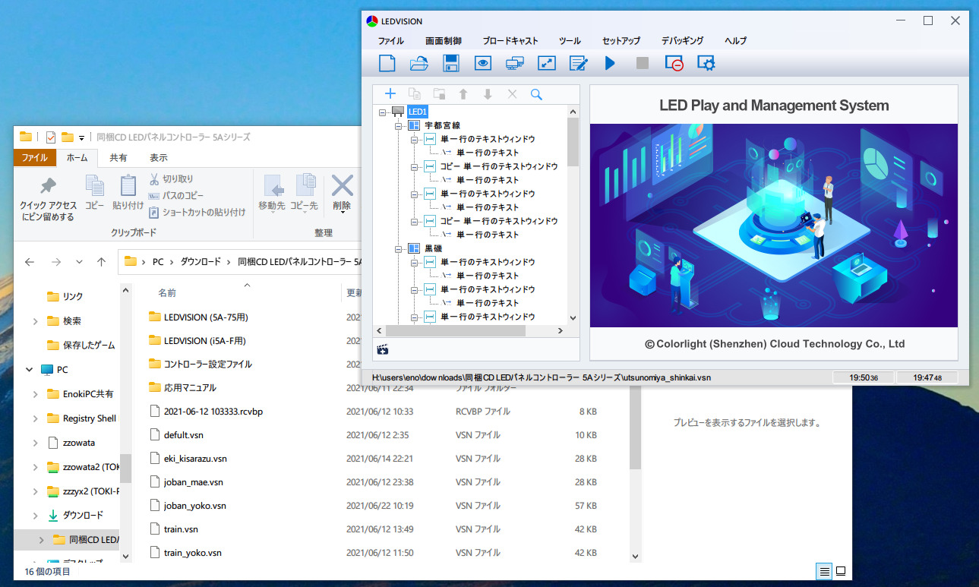
Task: Open the デバッギング menu
Action: click(x=683, y=41)
